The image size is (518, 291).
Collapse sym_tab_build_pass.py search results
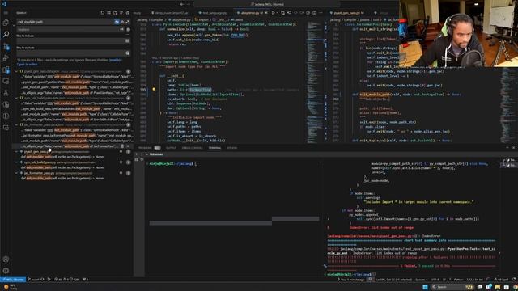click(16, 162)
